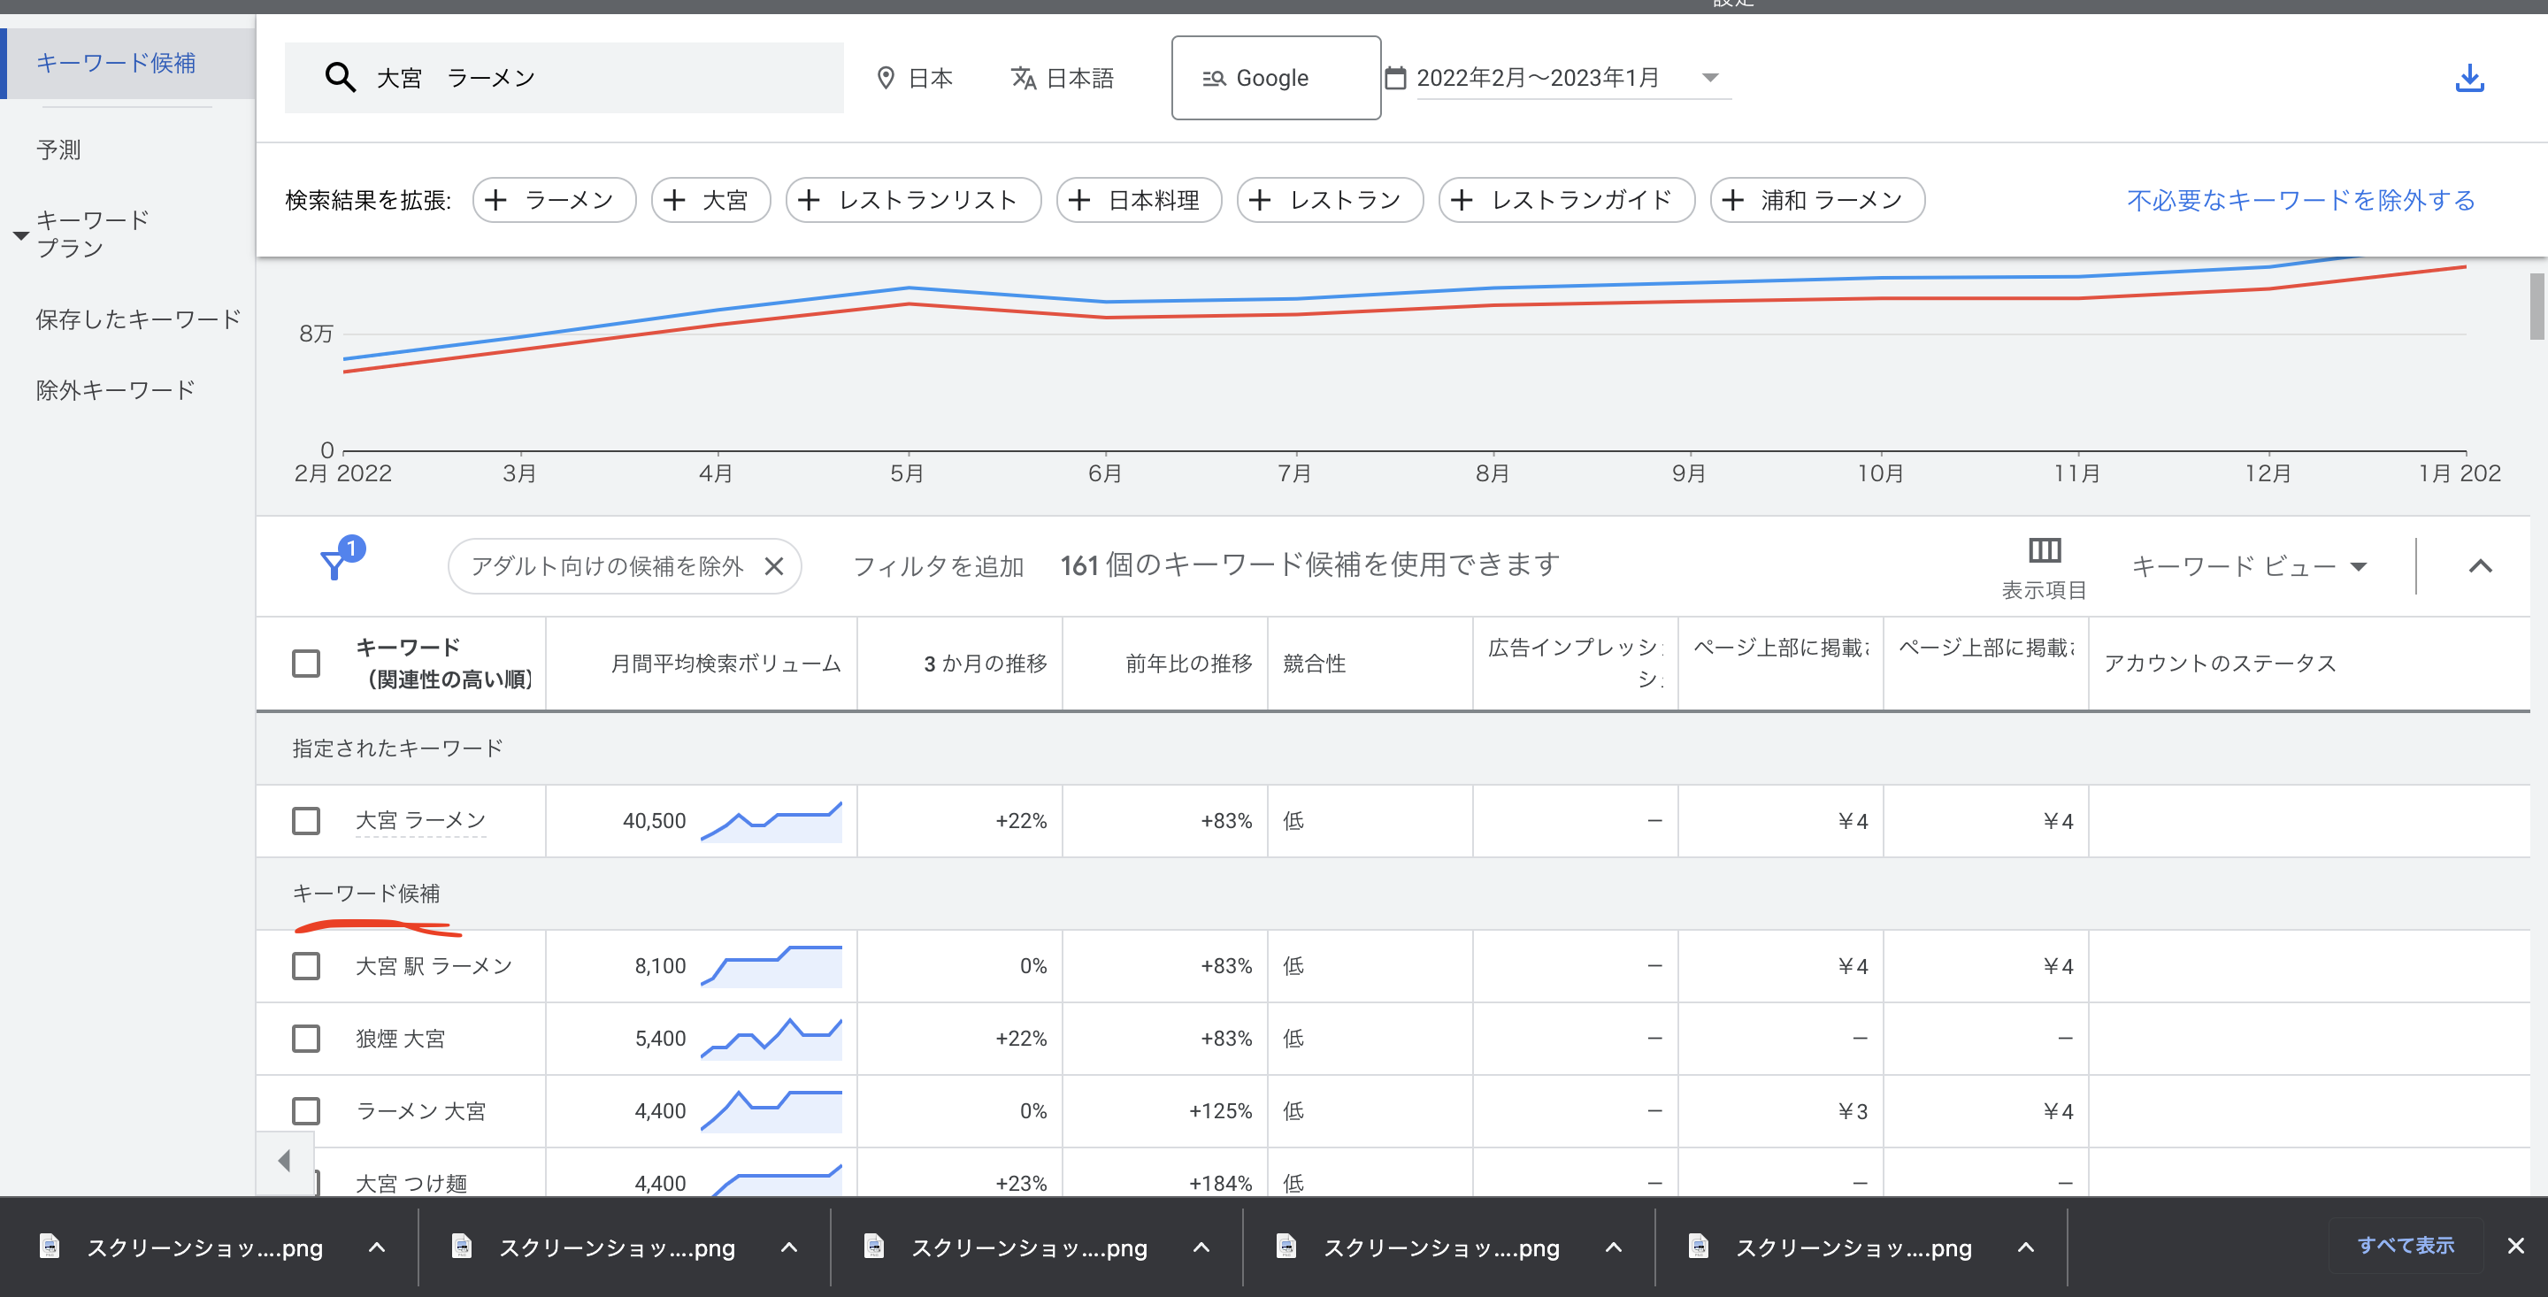The height and width of the screenshot is (1297, 2548).
Task: Click the 日本語 language icon
Action: tap(1023, 78)
